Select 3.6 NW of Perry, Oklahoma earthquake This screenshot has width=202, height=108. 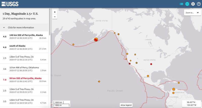click(x=24, y=69)
